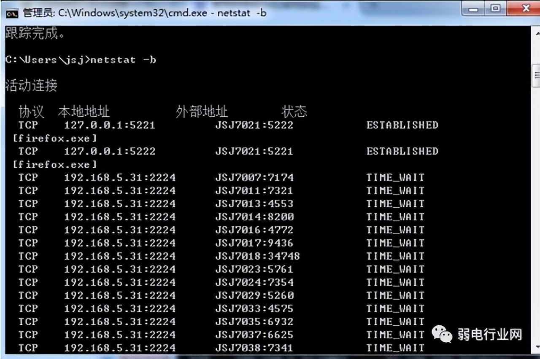Click external address 'JSJ7007:7174'
The height and width of the screenshot is (359, 540).
click(254, 177)
